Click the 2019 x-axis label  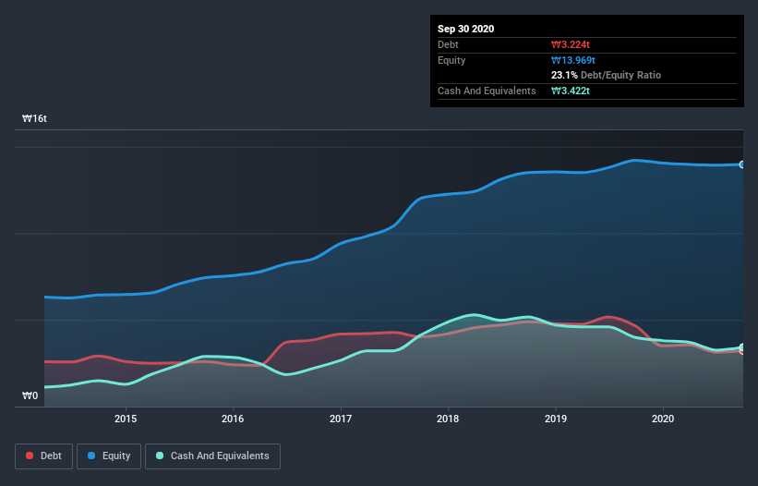tap(556, 419)
